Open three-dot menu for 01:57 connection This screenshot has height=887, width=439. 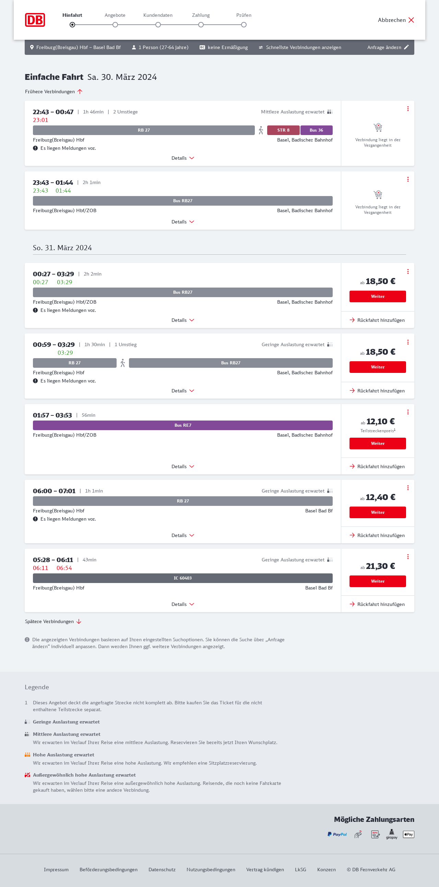coord(408,412)
